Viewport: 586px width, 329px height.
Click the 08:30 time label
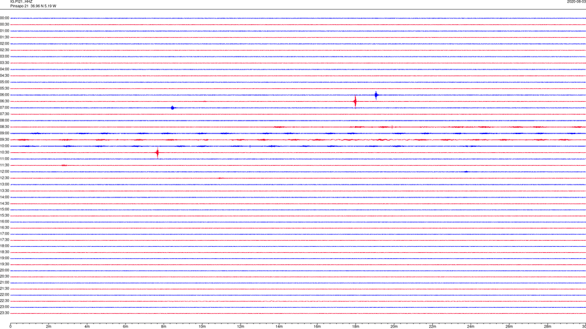4,127
